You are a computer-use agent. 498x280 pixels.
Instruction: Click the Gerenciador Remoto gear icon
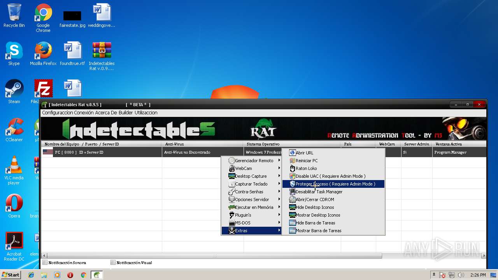(x=231, y=161)
